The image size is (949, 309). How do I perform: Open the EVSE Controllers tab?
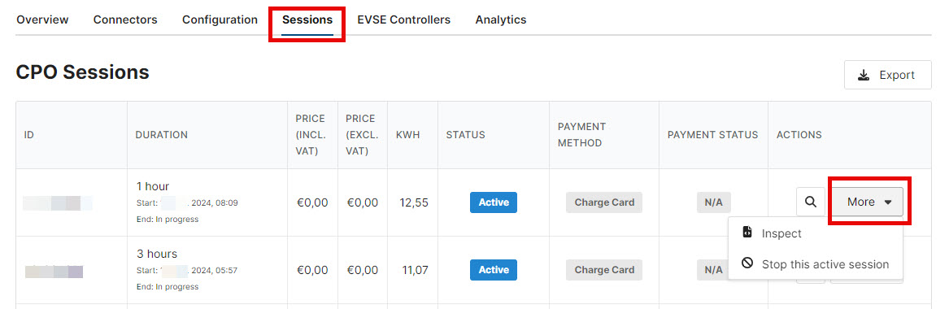click(403, 20)
